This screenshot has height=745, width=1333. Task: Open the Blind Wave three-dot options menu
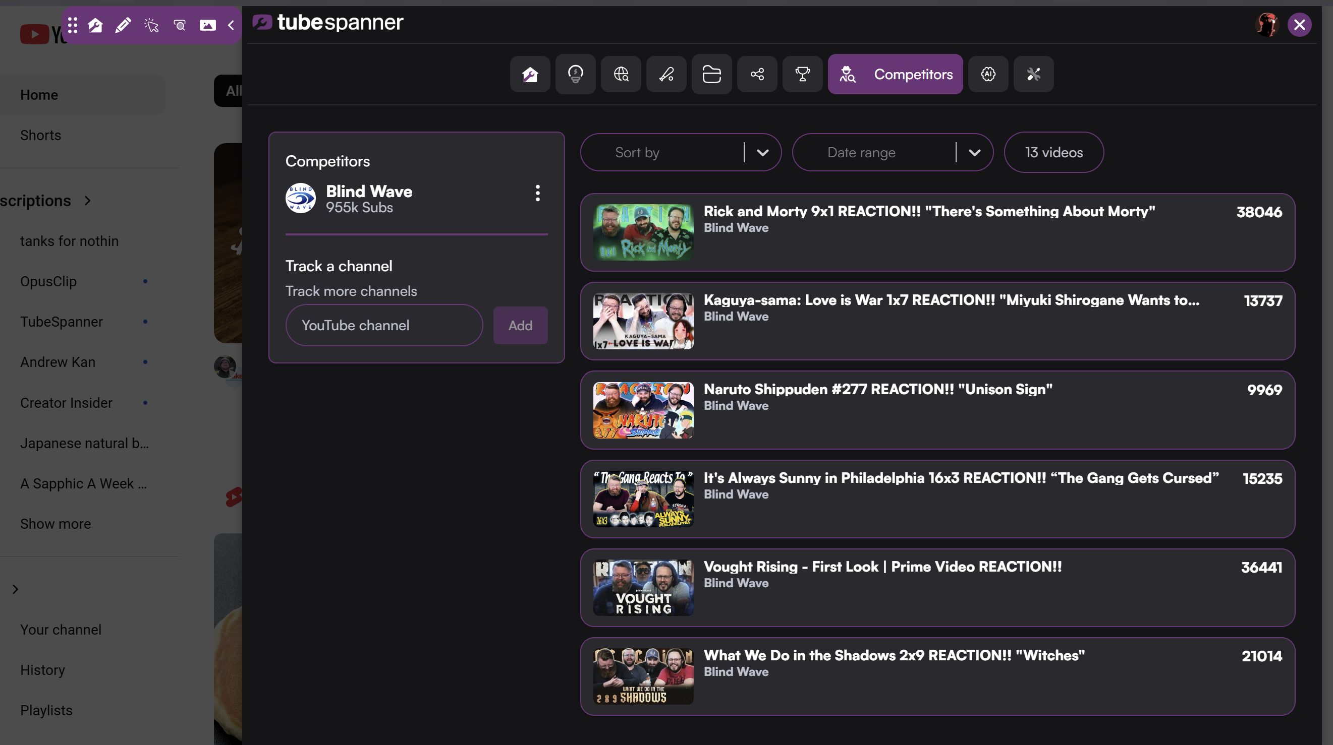(x=538, y=194)
